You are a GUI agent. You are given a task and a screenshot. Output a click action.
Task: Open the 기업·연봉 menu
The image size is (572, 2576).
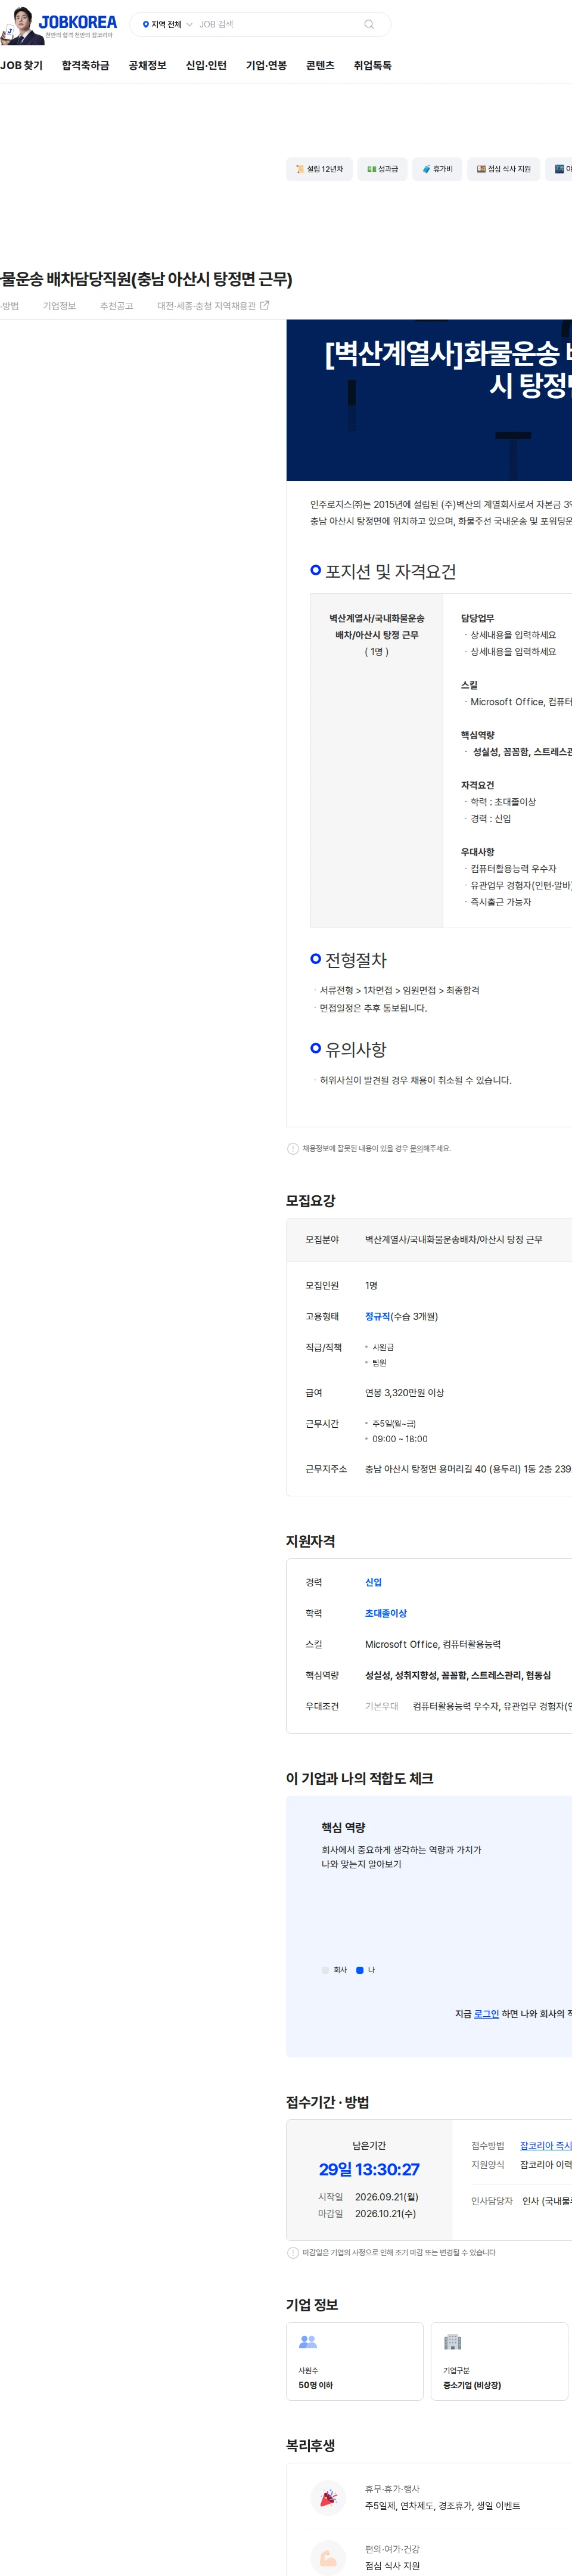pos(266,66)
